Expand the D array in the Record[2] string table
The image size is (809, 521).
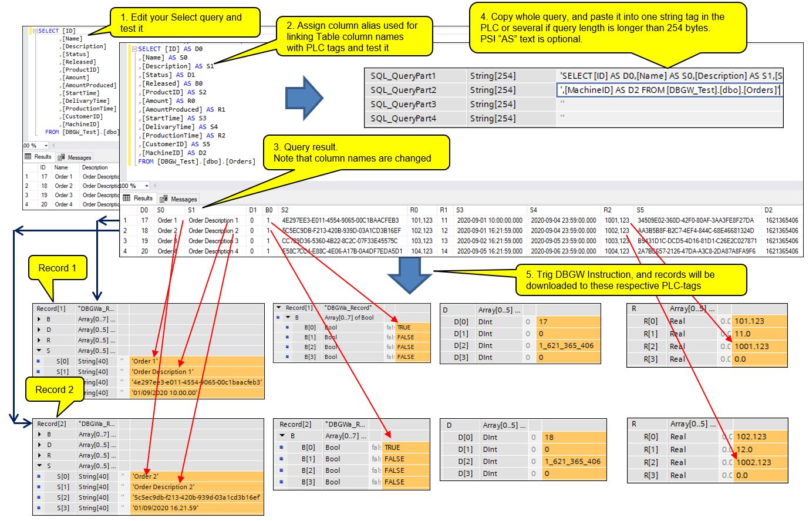click(x=40, y=445)
